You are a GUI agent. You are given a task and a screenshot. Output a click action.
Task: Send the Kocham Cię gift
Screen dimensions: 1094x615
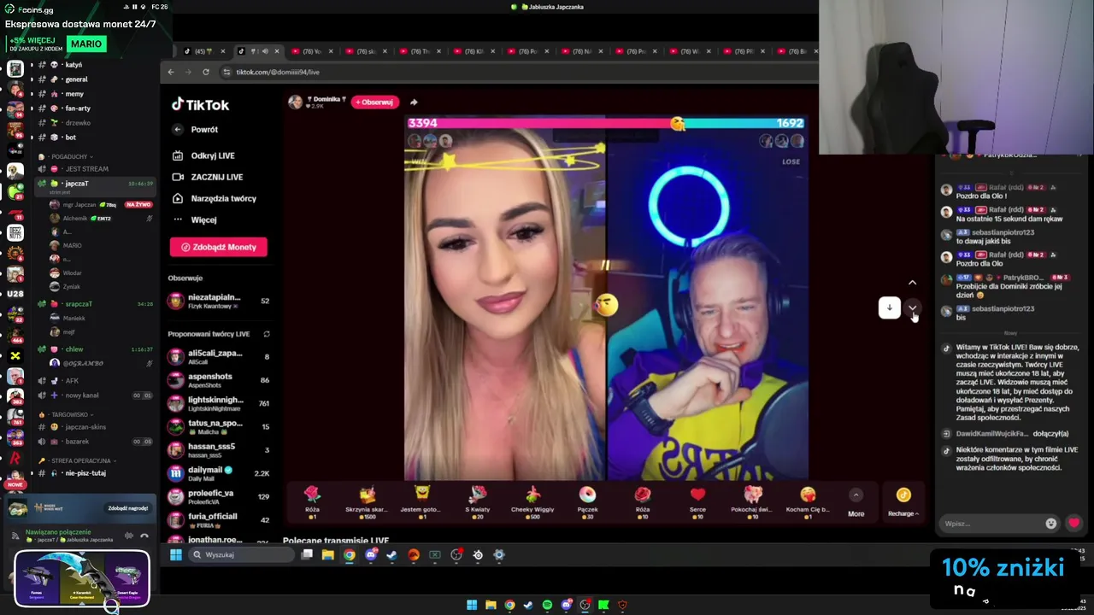point(808,502)
